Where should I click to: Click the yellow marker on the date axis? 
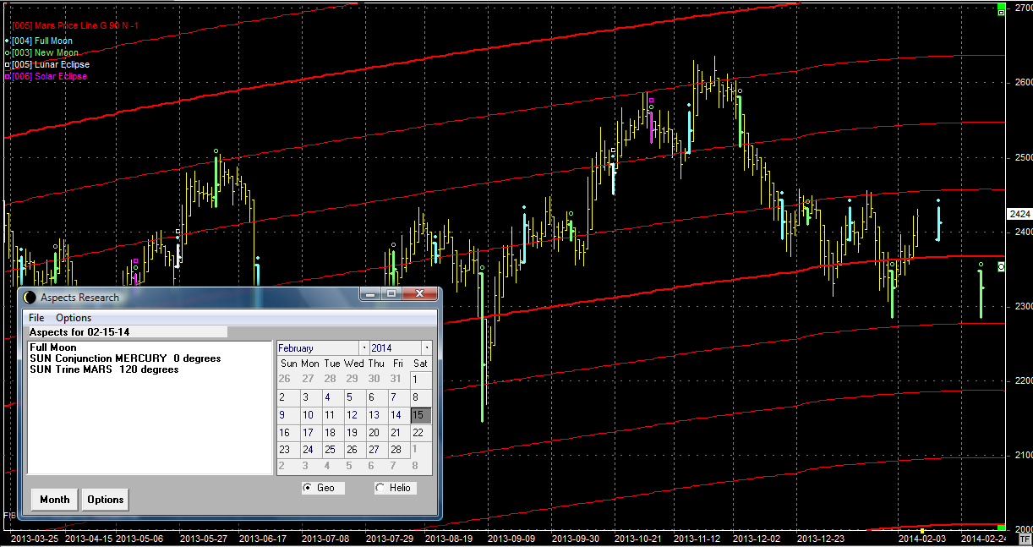click(922, 530)
